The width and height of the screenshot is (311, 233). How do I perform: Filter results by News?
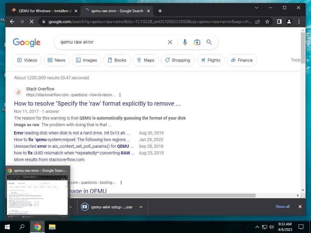(x=56, y=60)
